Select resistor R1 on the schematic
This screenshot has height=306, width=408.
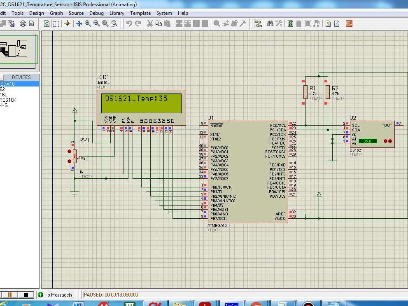tap(305, 92)
